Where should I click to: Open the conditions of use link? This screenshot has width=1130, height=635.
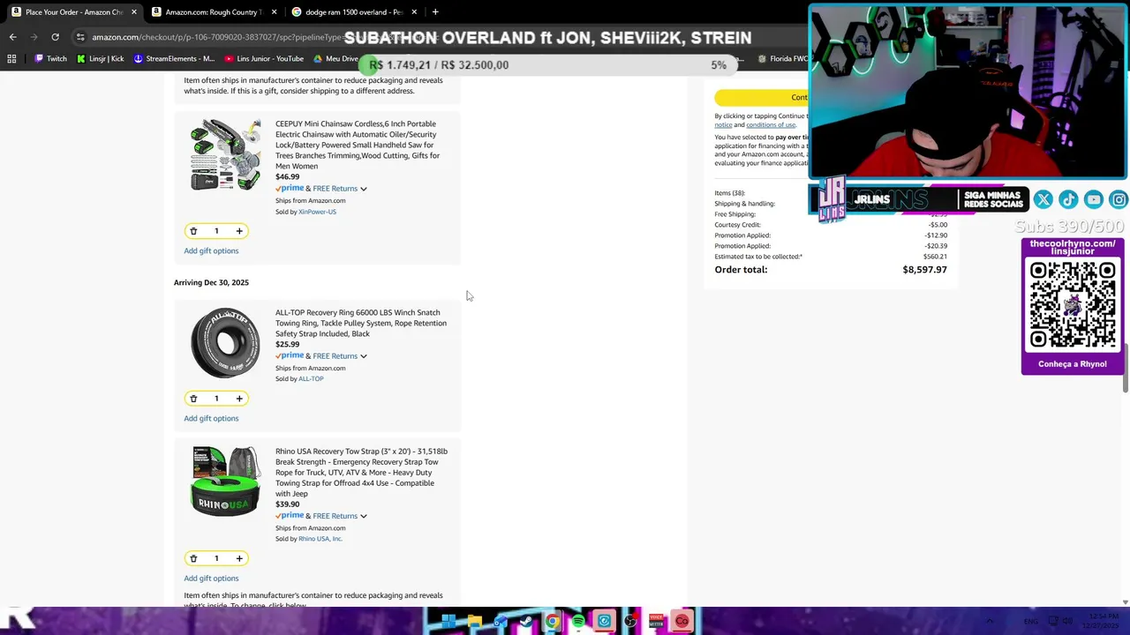[x=771, y=125]
